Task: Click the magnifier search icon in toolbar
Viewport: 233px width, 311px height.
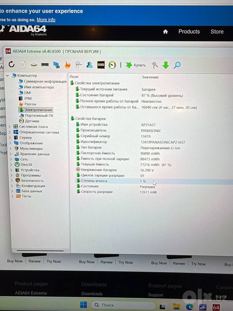Action: pyautogui.click(x=177, y=65)
